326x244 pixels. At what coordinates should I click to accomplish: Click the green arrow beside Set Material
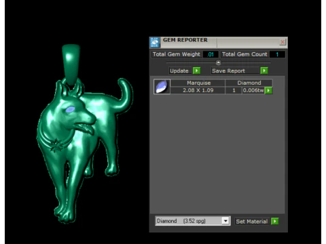click(275, 221)
